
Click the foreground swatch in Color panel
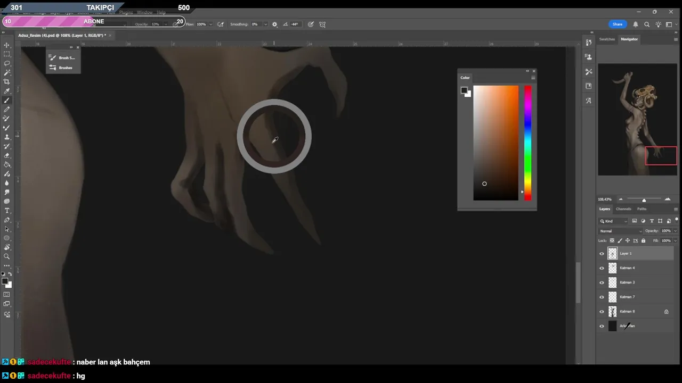464,90
